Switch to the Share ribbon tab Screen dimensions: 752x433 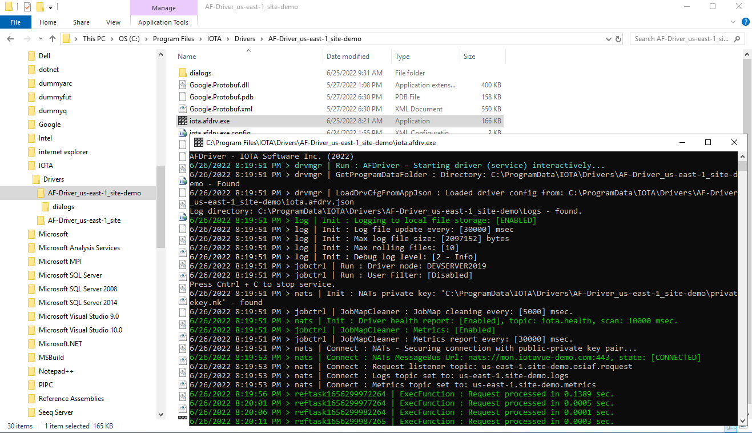81,22
